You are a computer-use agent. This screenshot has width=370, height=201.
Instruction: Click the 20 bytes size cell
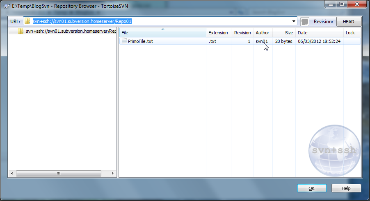tap(283, 41)
